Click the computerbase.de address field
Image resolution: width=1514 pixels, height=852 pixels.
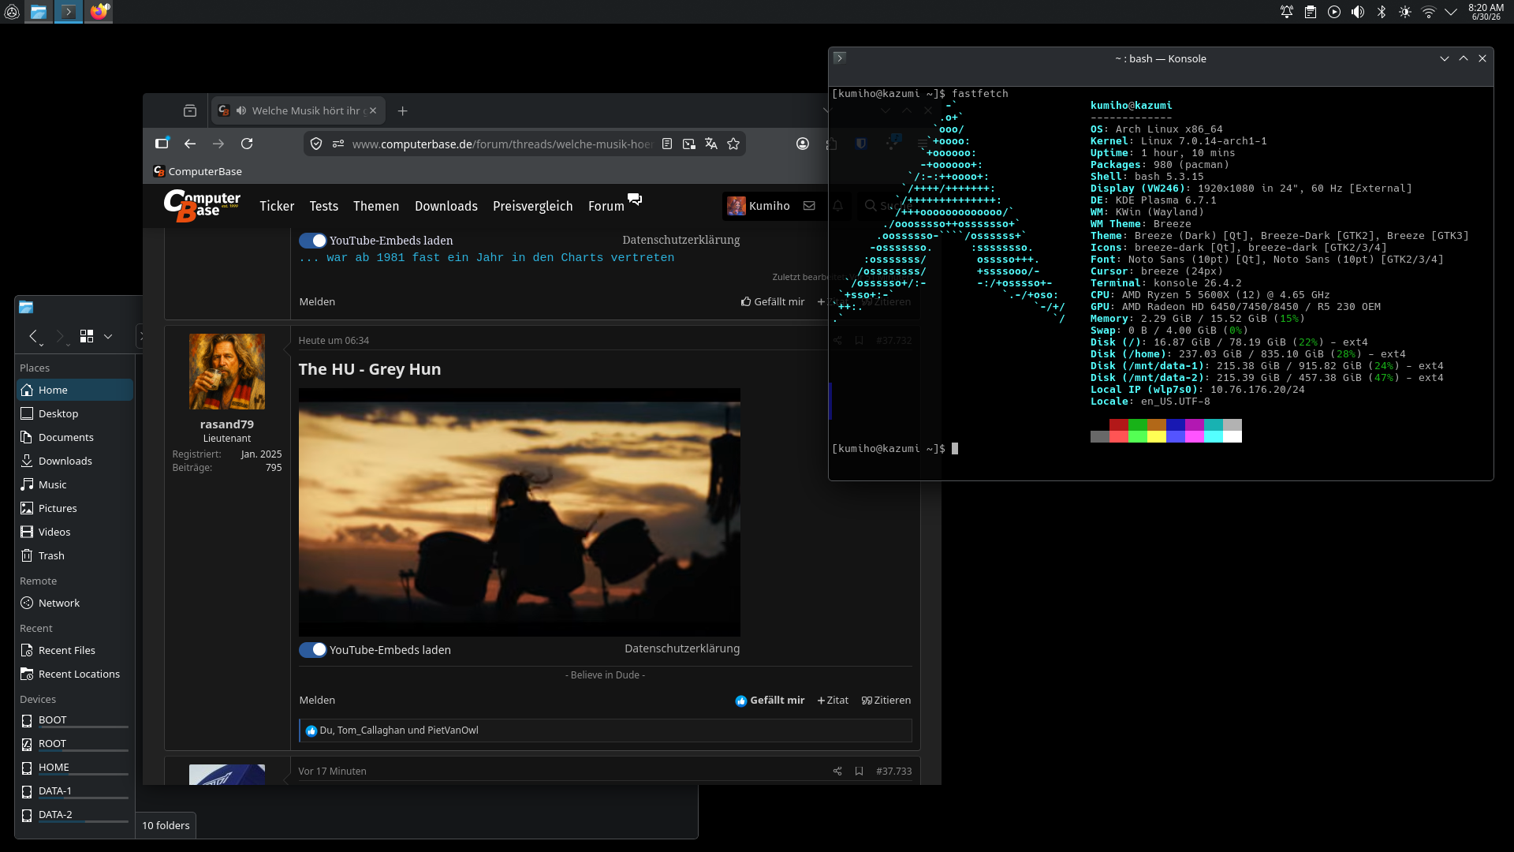[x=502, y=144]
